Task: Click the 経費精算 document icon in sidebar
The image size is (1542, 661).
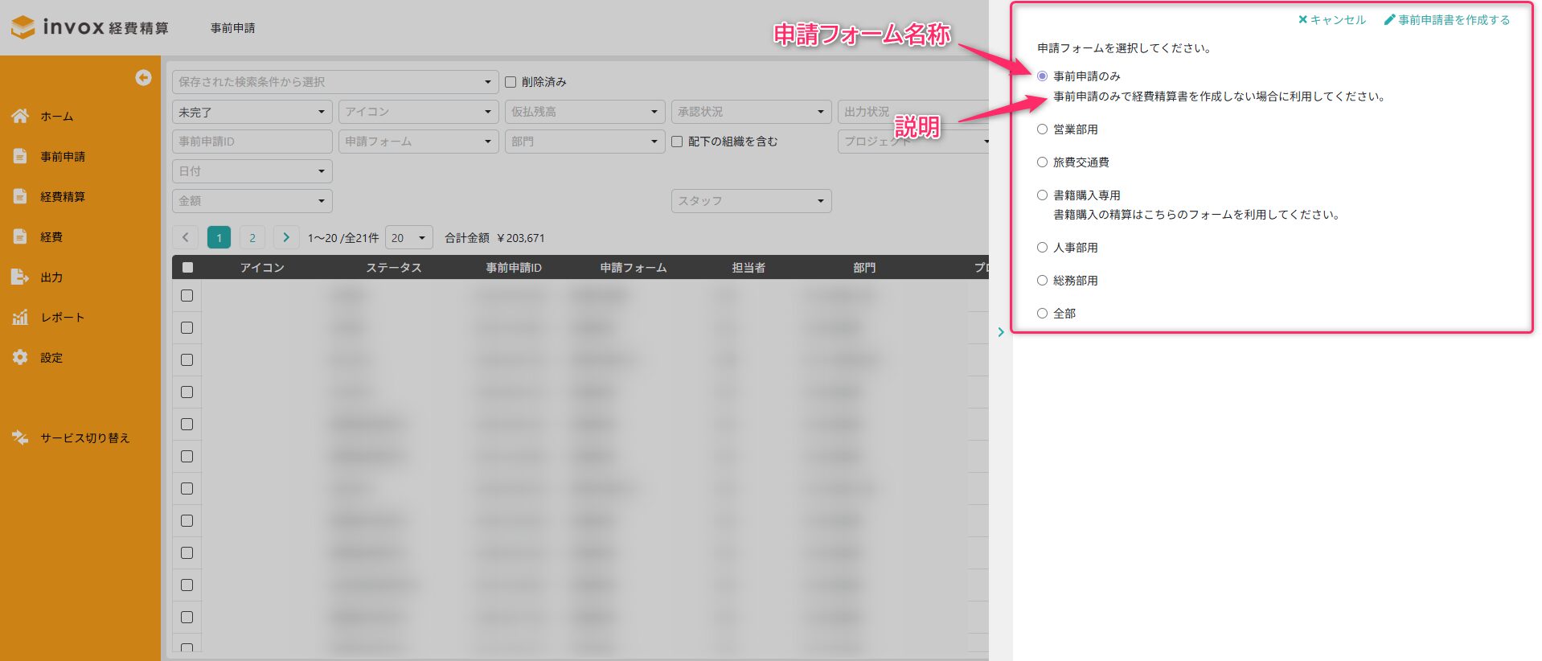Action: click(x=20, y=196)
